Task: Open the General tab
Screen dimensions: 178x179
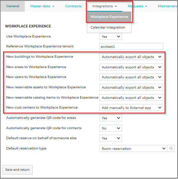Action: pos(13,6)
